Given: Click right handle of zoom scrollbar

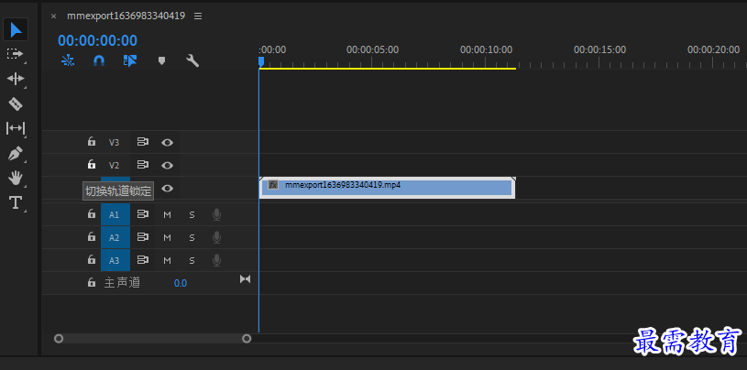Looking at the screenshot, I should (247, 339).
